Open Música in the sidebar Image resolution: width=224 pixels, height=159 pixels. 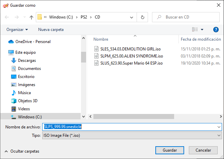tap(24, 93)
